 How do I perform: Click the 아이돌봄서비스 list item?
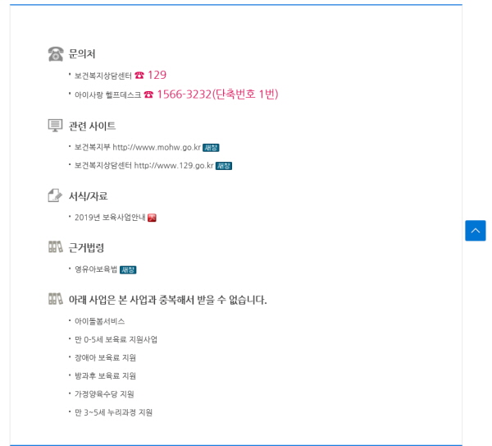pos(99,321)
